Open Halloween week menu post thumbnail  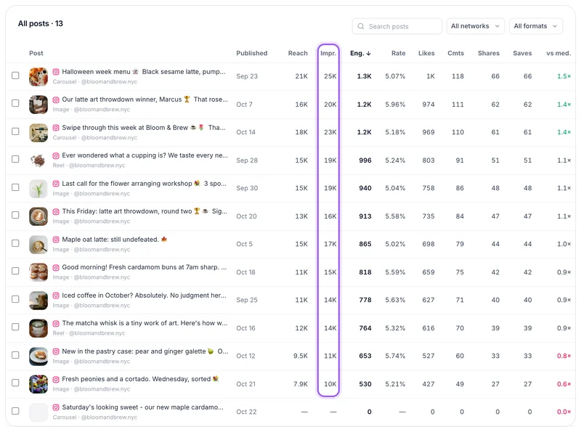[x=38, y=77]
